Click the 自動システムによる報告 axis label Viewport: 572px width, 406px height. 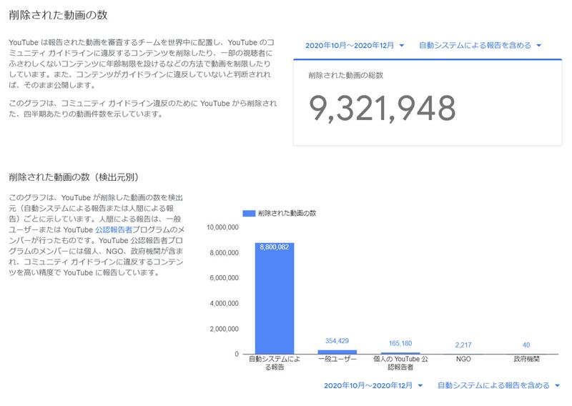click(275, 363)
